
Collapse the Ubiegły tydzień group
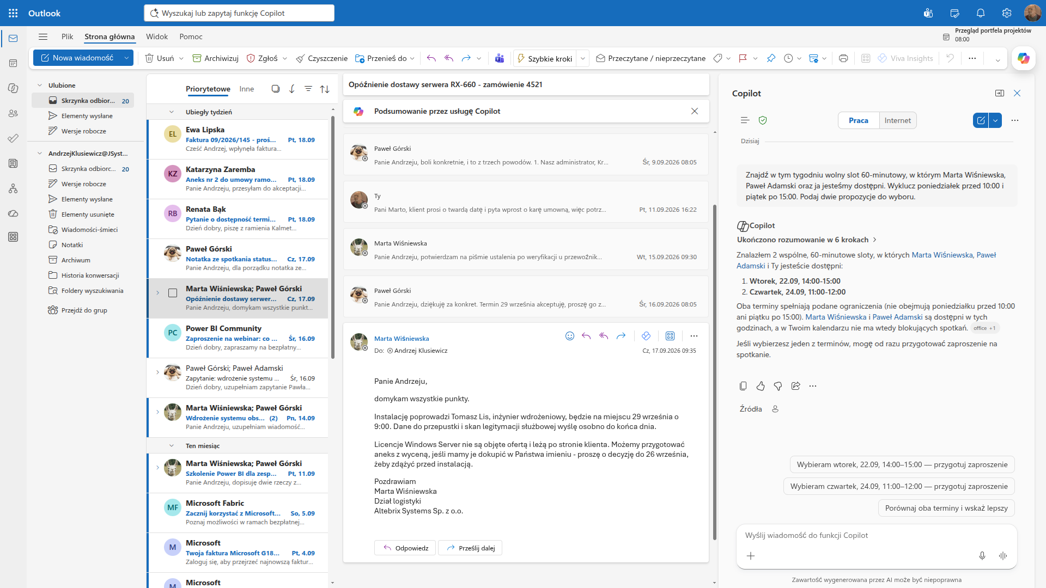click(x=172, y=112)
